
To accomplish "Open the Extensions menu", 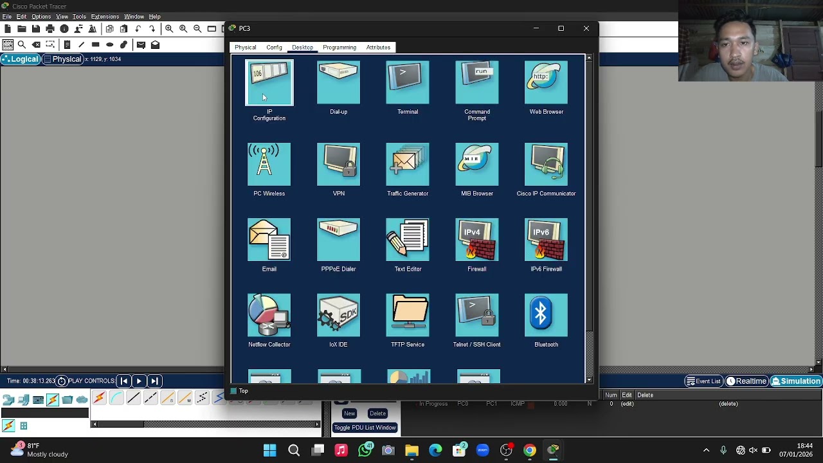I will [x=105, y=17].
